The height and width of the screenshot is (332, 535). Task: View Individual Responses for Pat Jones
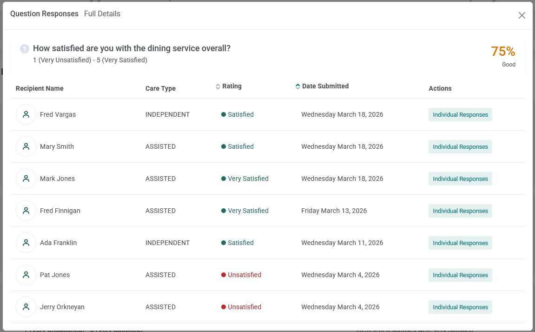pos(460,275)
